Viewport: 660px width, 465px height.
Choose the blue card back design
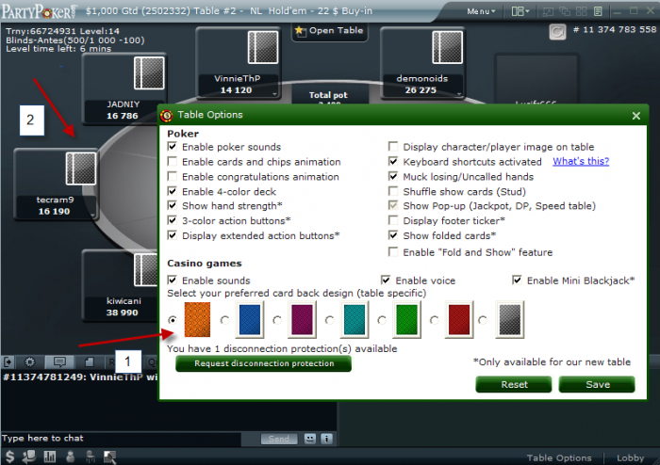pos(250,320)
